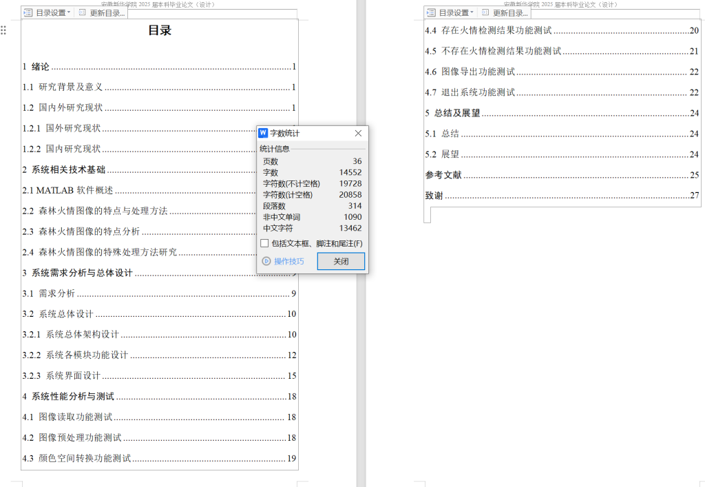
Task: Click TOC entry 参考文献 on the right page
Action: point(442,175)
